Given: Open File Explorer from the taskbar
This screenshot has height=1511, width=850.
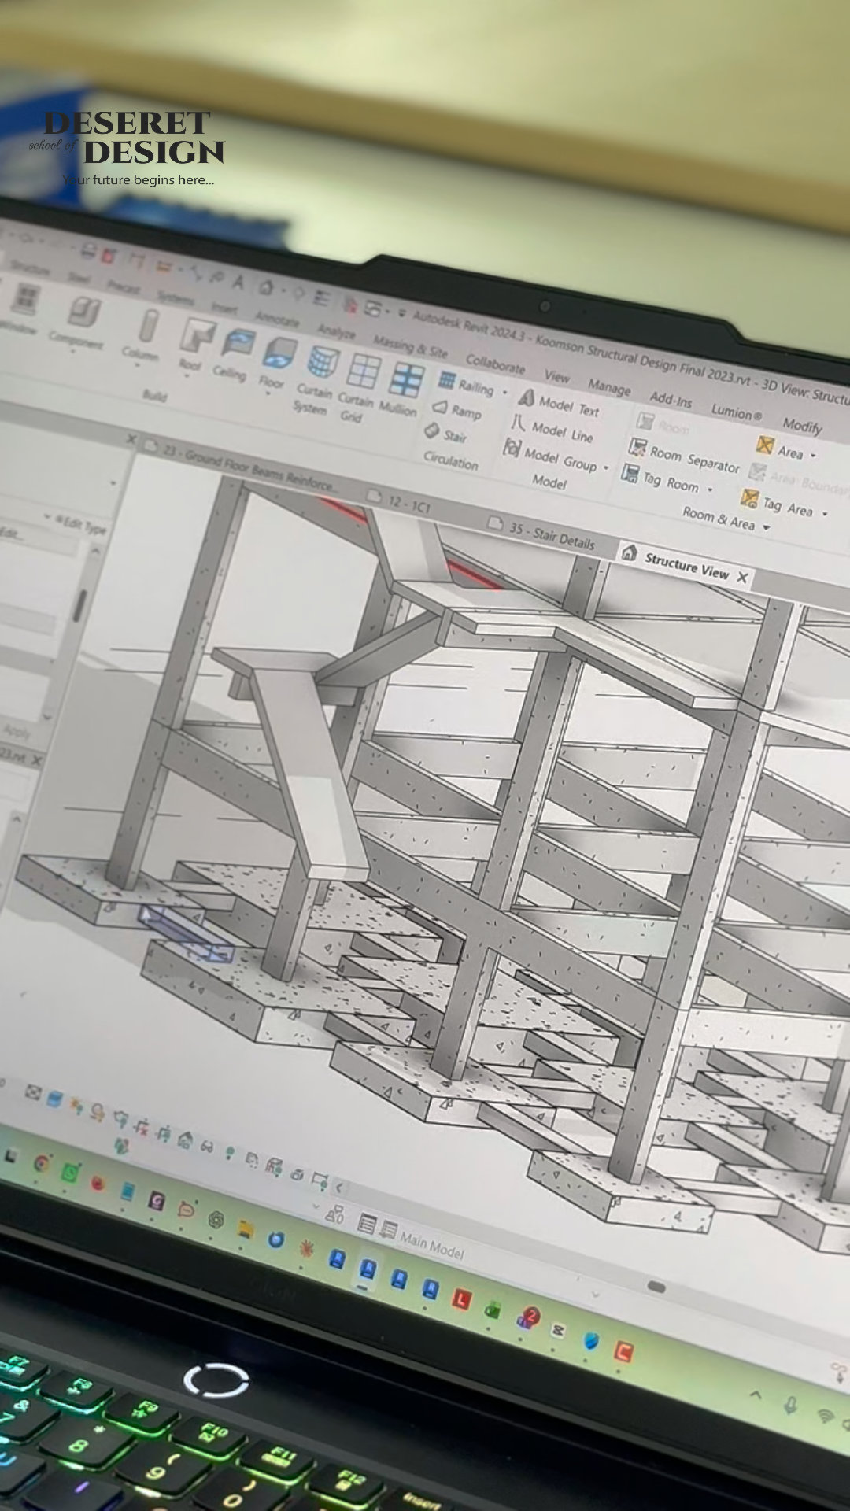Looking at the screenshot, I should coord(246,1228).
